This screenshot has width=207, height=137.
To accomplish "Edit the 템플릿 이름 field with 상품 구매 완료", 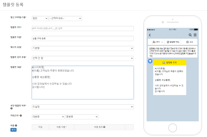I will [x=83, y=38].
